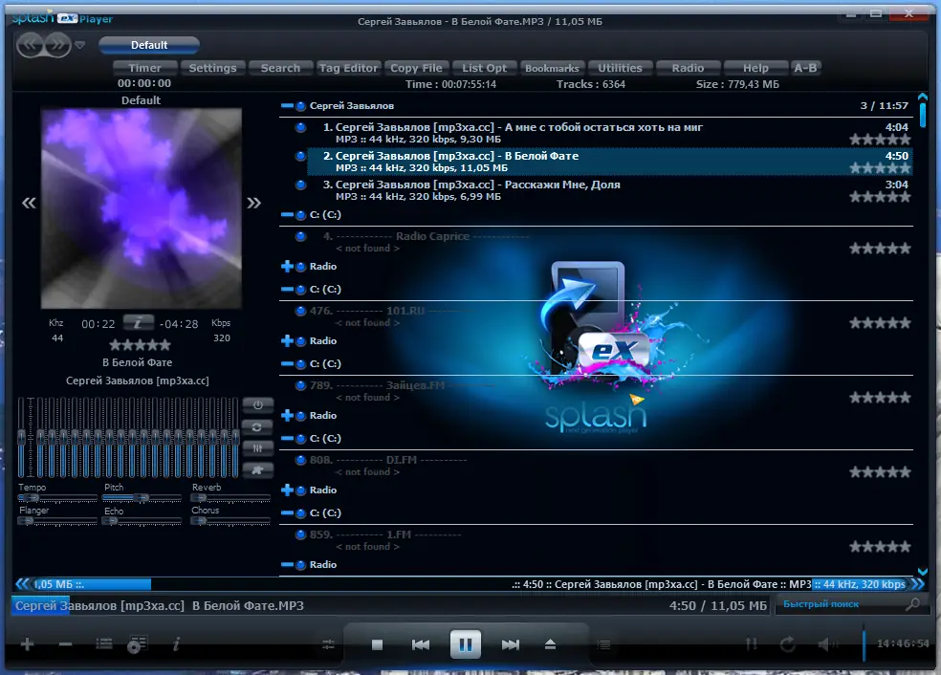Stop playback with the square stop button

point(377,644)
